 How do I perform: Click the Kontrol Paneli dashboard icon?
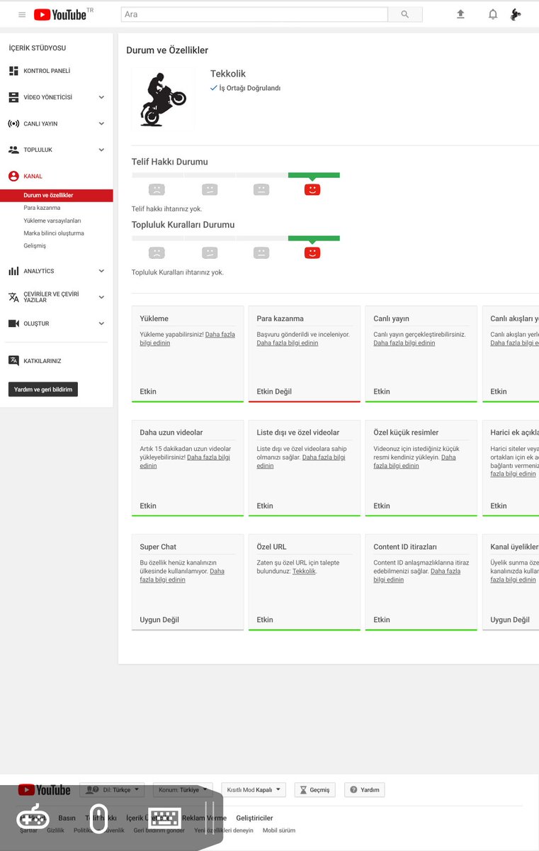pos(13,71)
